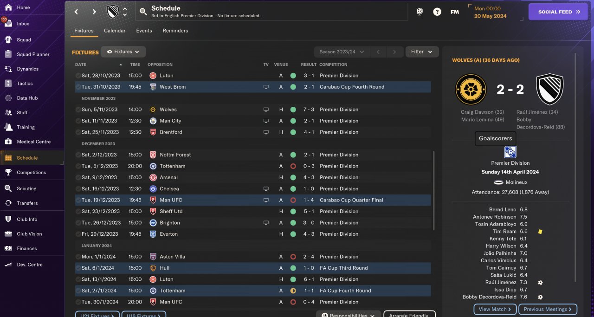Toggle check circle for Luton 28/10/2023 fixture
Image resolution: width=594 pixels, height=317 pixels.
click(78, 75)
